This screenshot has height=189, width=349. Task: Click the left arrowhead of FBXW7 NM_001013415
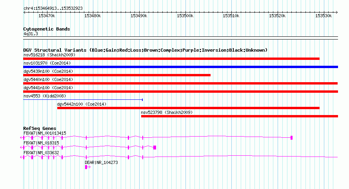[x=21, y=138]
